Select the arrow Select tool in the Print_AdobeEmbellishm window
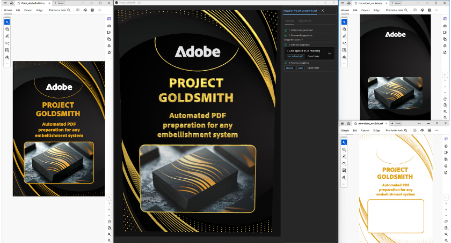451x243 pixels. [x=7, y=22]
